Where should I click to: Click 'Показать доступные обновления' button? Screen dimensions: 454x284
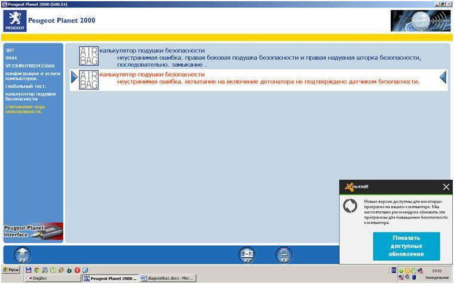point(406,246)
